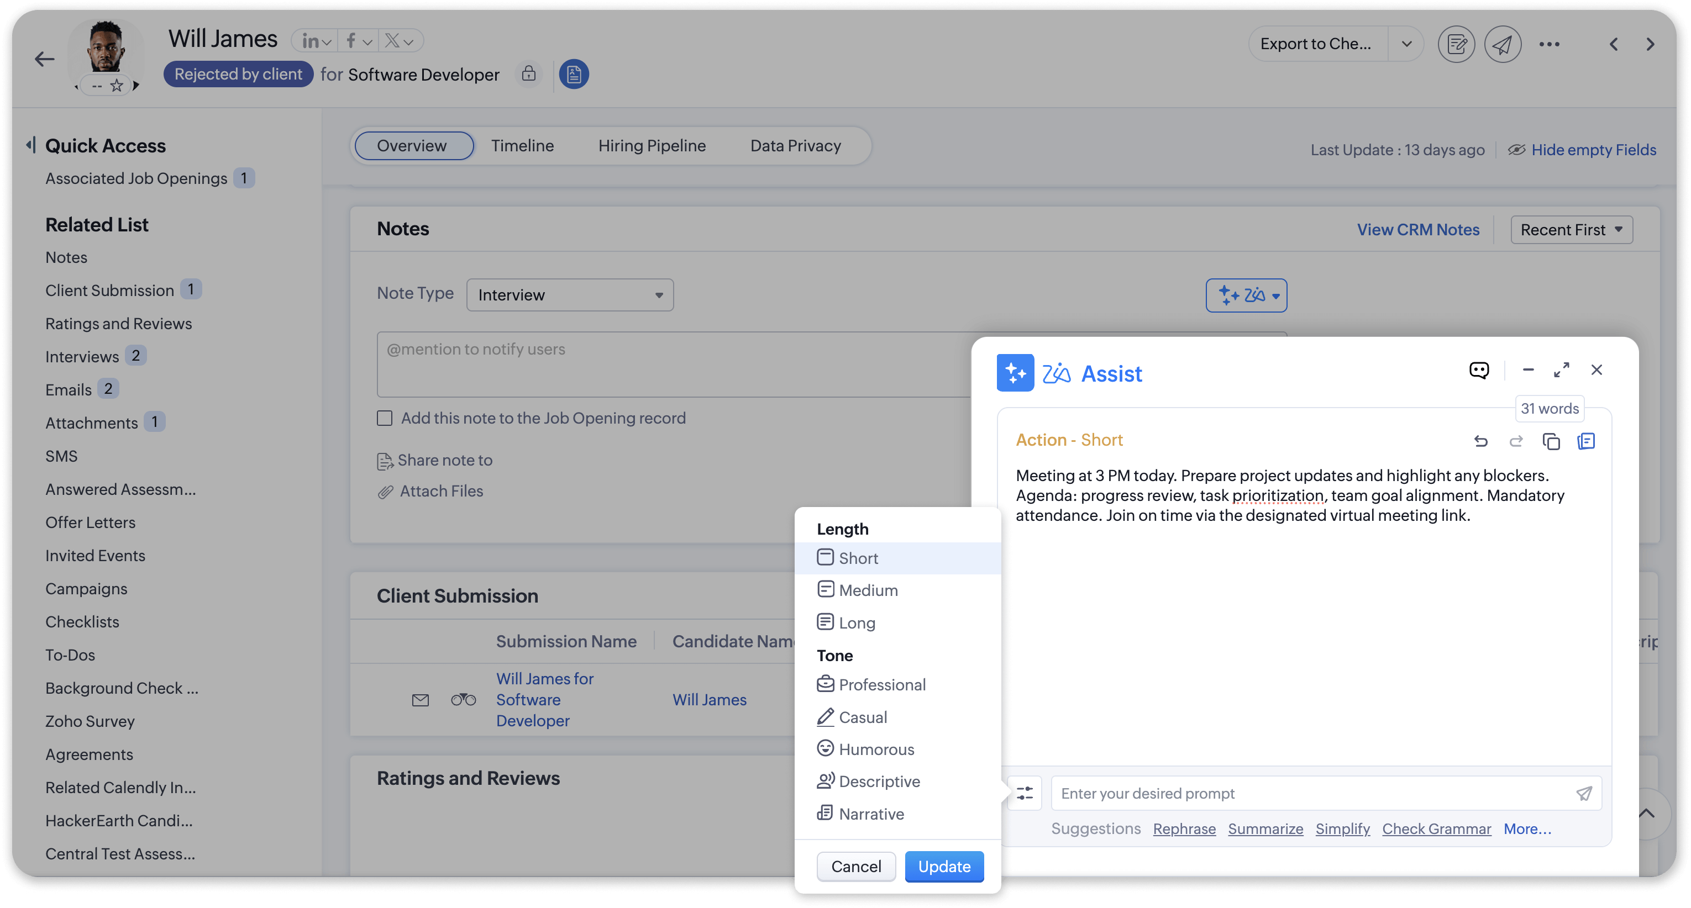Click the lock icon next to Software Developer

point(528,74)
